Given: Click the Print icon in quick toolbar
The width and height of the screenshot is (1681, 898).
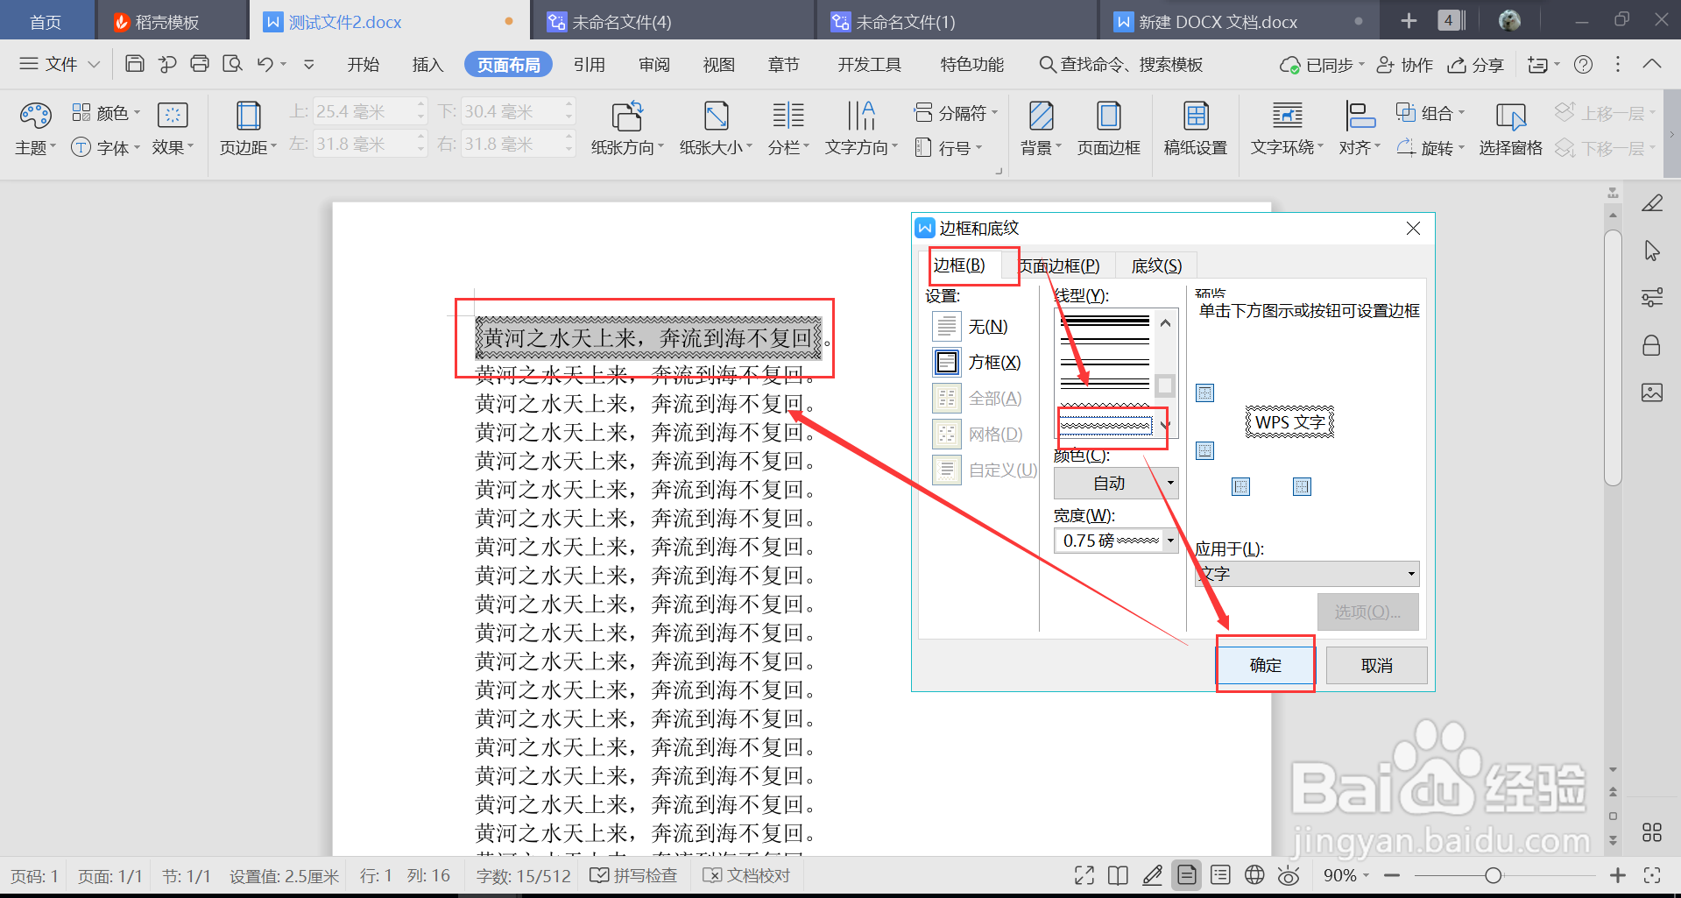Looking at the screenshot, I should click(200, 64).
